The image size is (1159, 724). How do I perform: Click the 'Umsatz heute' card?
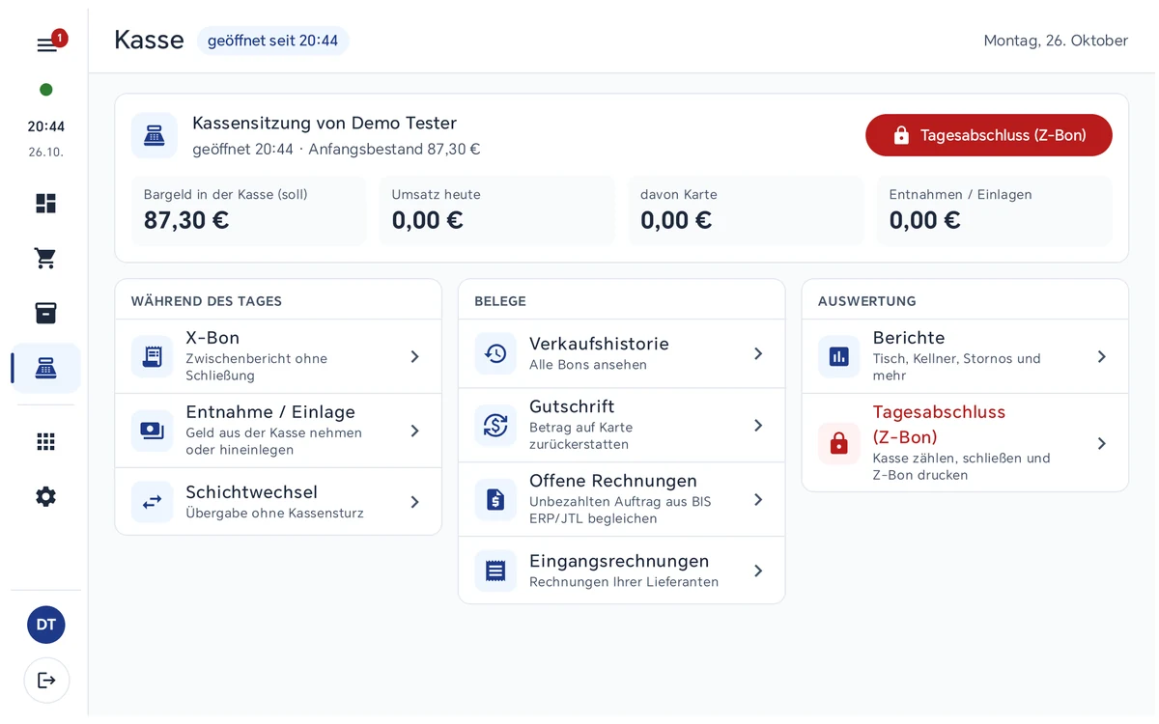497,210
